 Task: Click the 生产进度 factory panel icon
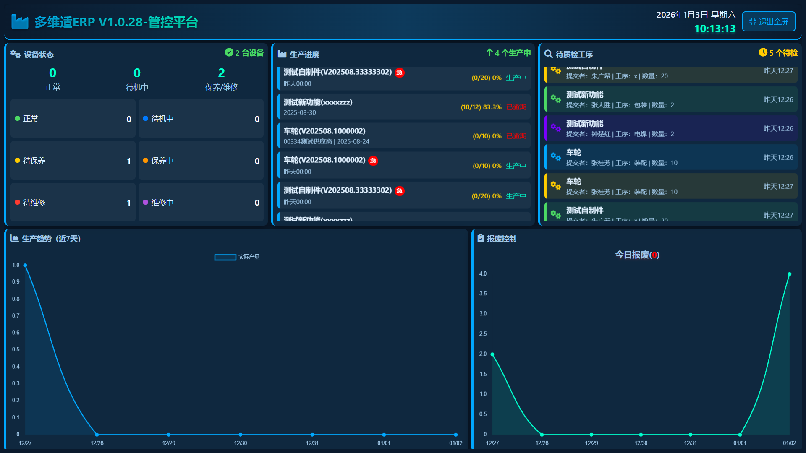tap(282, 54)
